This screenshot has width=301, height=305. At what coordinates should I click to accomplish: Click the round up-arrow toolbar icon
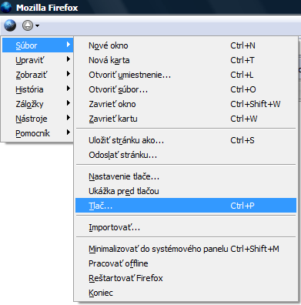pyautogui.click(x=28, y=25)
